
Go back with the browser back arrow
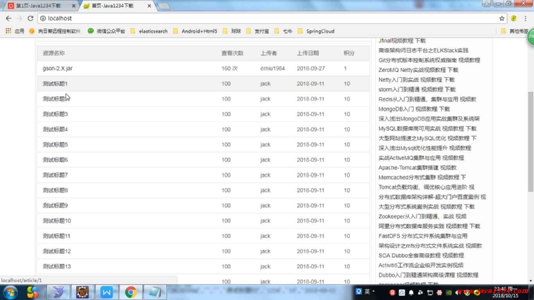tap(9, 18)
